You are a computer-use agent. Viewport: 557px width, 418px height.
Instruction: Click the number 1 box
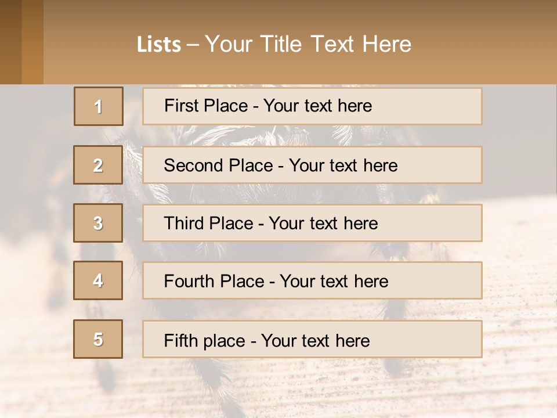pyautogui.click(x=99, y=106)
